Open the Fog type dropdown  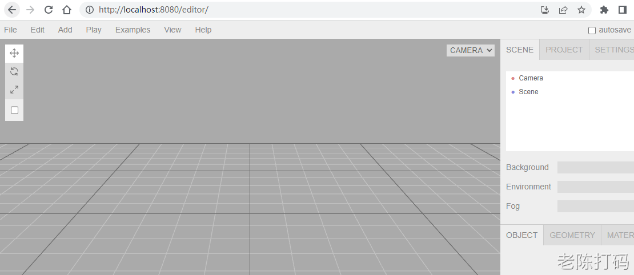point(595,206)
